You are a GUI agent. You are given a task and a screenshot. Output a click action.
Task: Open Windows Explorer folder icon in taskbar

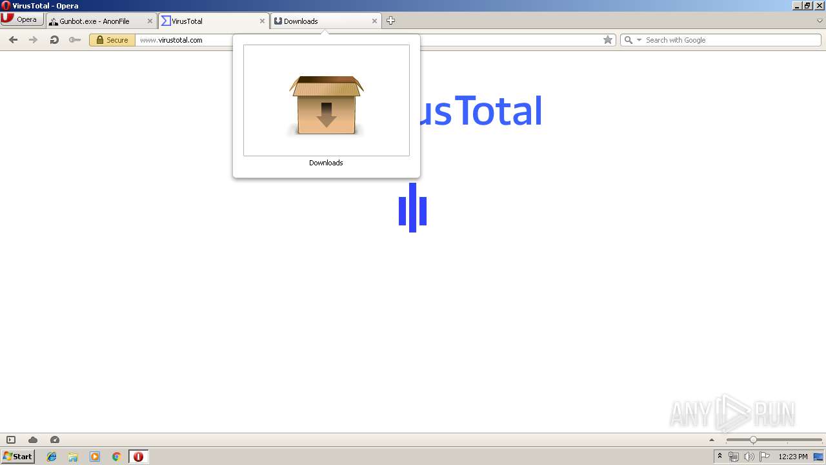73,457
